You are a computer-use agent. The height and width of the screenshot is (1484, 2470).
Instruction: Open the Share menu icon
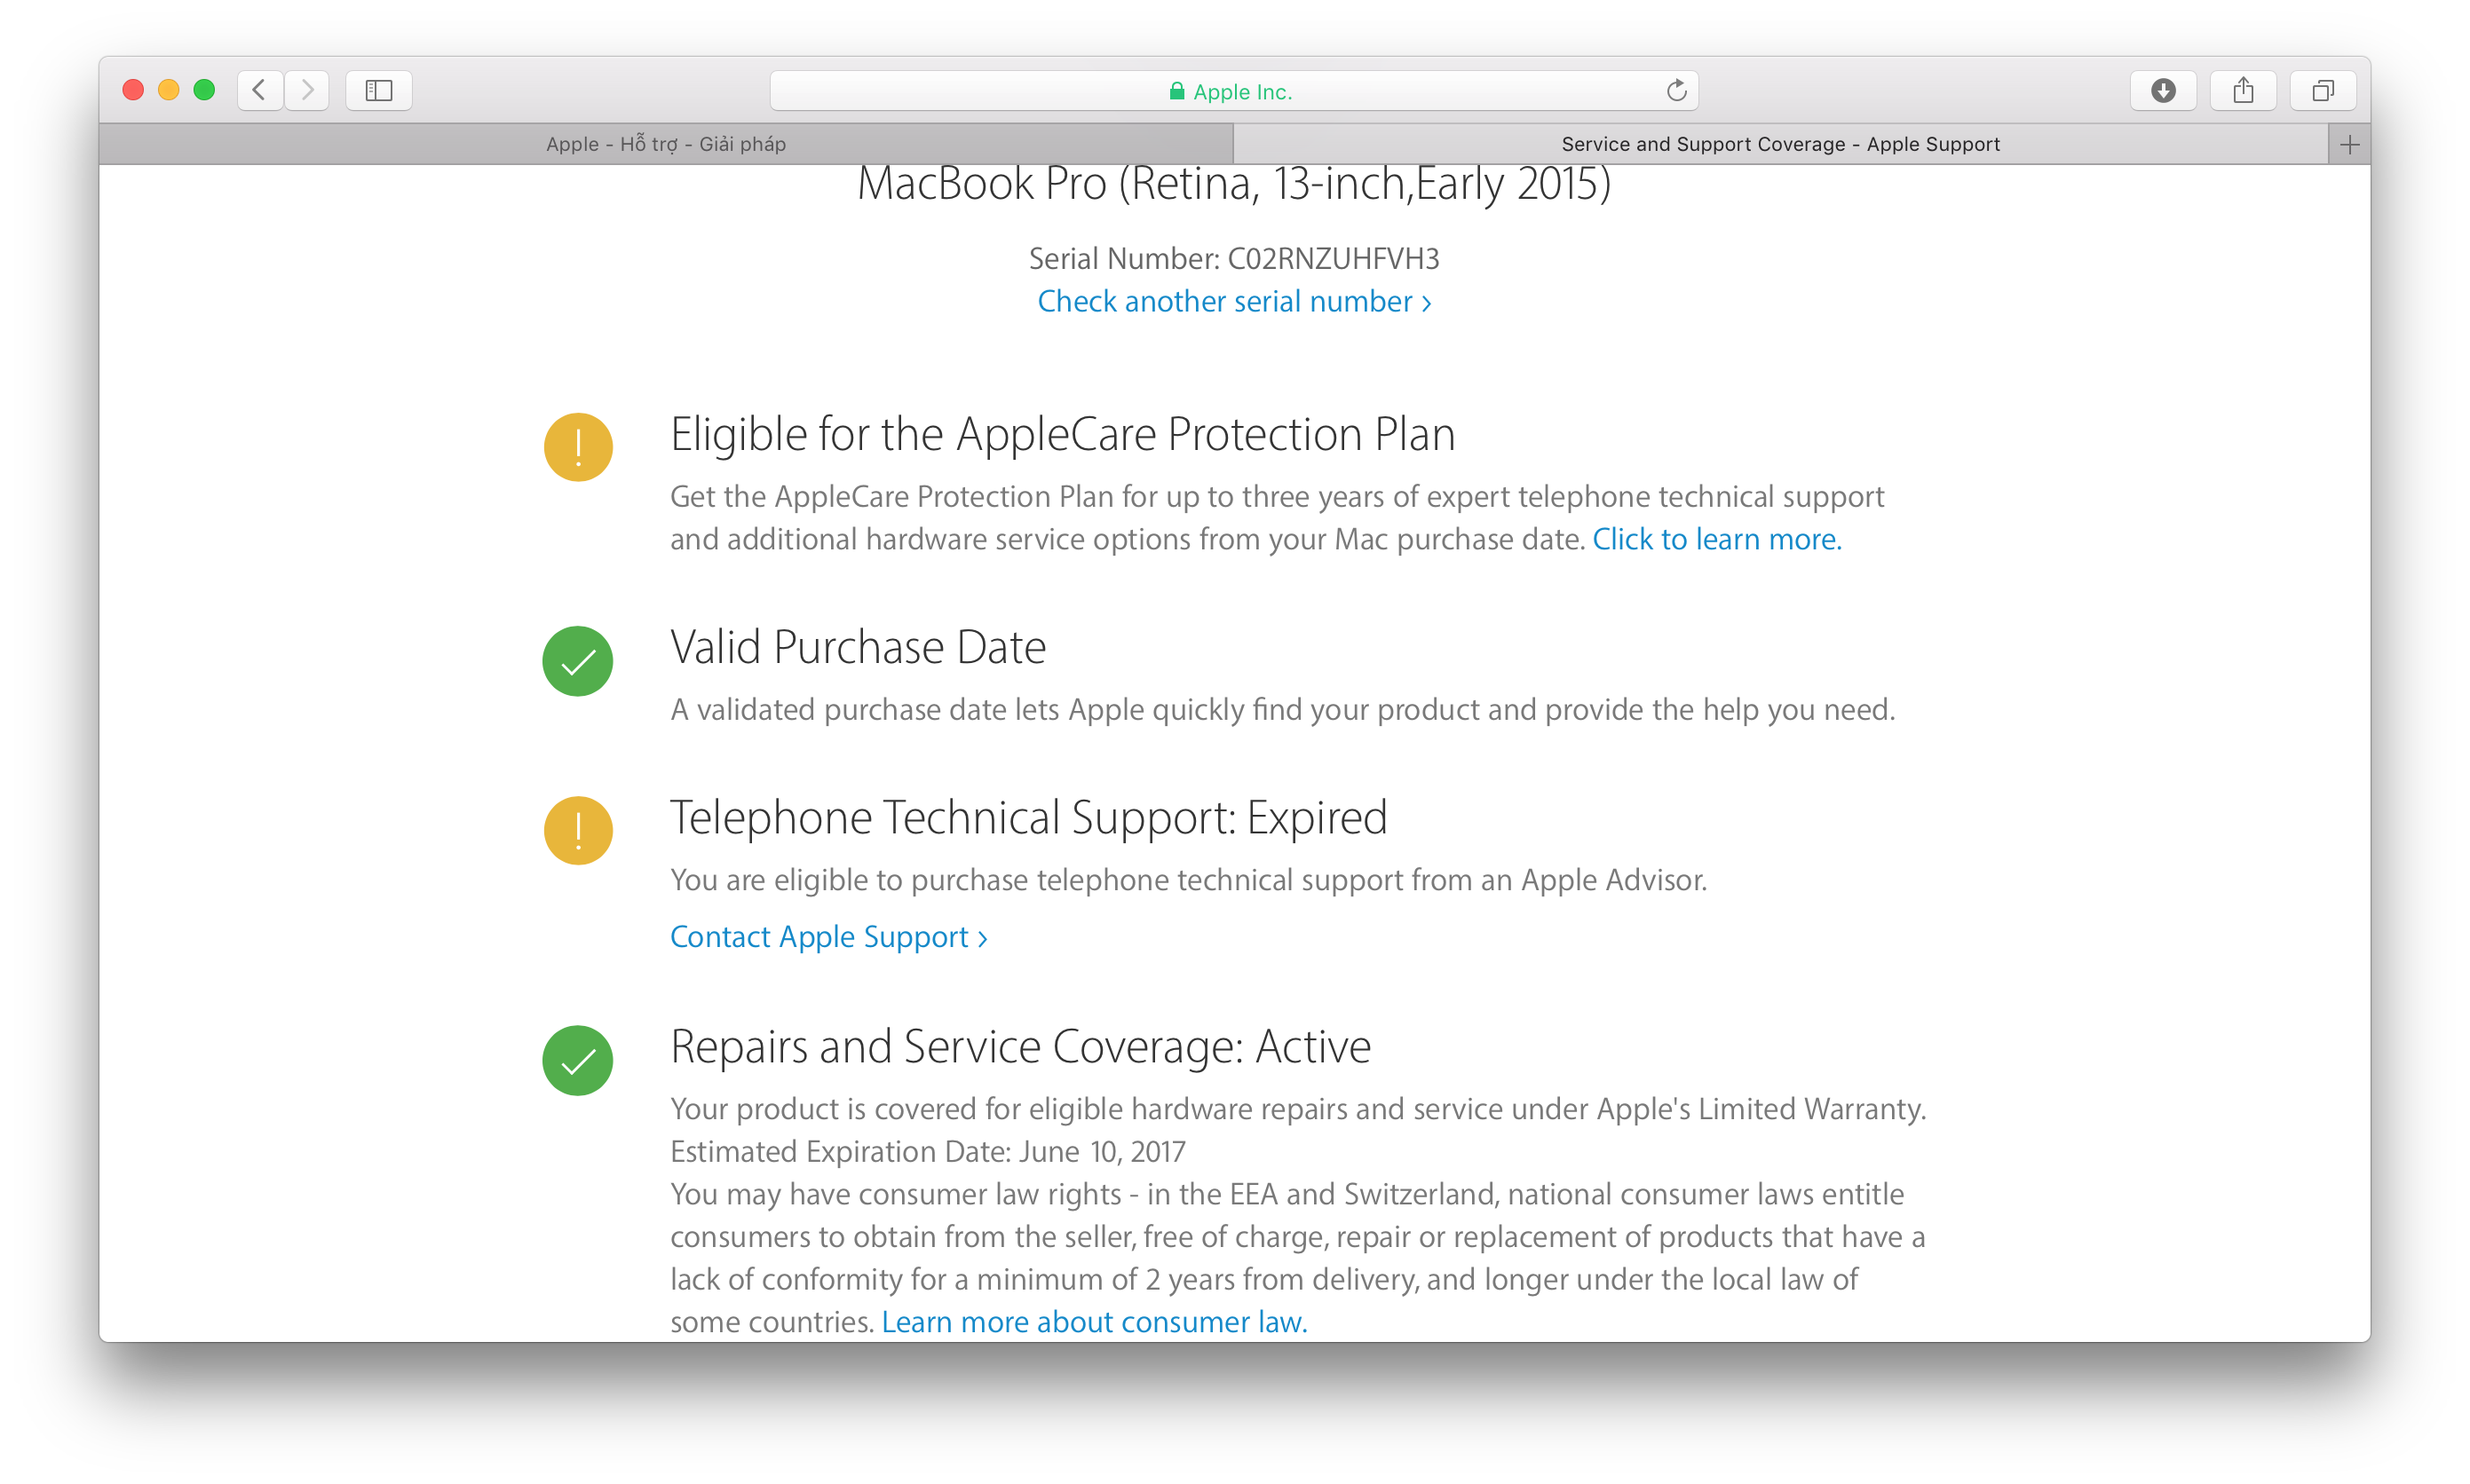coord(2243,90)
